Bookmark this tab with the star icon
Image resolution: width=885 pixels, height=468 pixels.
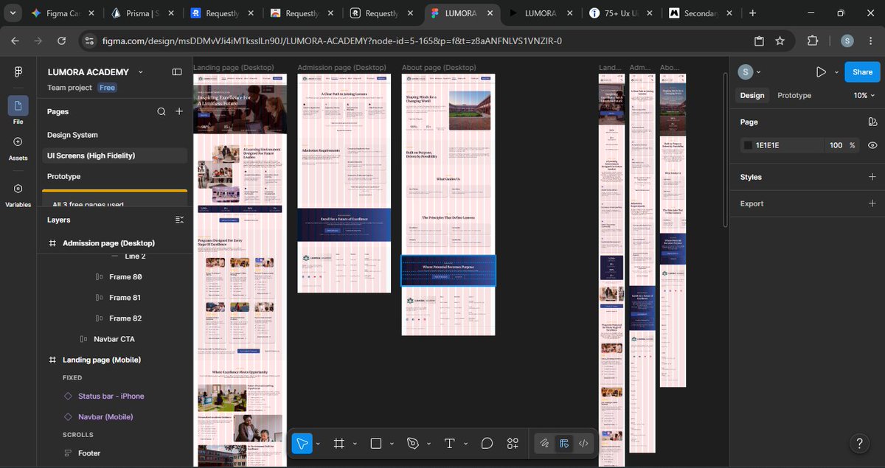780,41
